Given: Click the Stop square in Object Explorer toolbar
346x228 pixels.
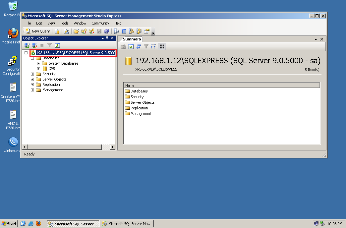Looking at the screenshot, I should coord(42,45).
